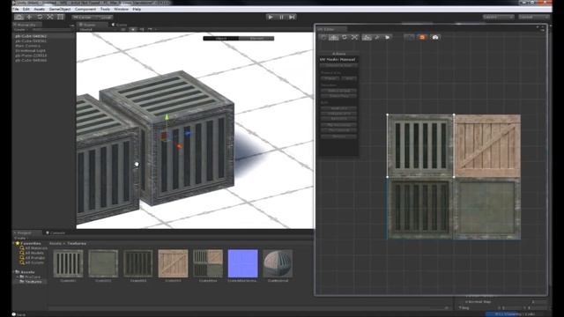Select All Materials favorite search
This screenshot has height=317, width=564.
(33, 248)
